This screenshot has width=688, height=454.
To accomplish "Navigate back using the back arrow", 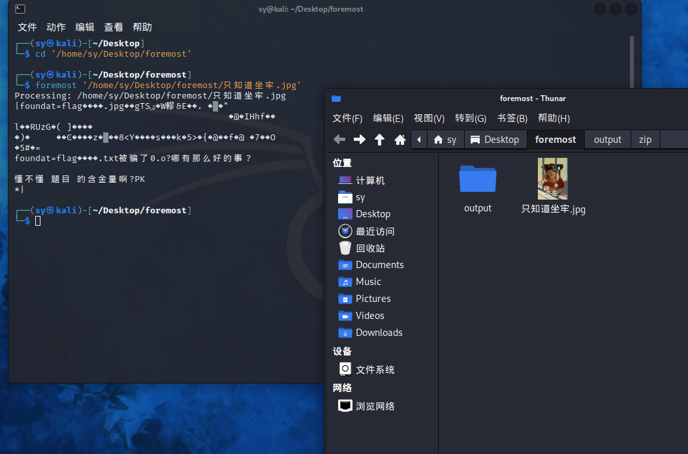I will point(339,139).
